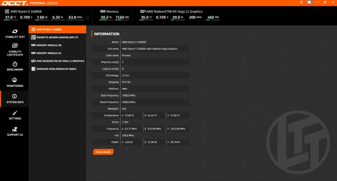Viewport: 337px width, 181px height.
Task: Click the GPU usage 20.0 % readout
Action: pyautogui.click(x=178, y=17)
